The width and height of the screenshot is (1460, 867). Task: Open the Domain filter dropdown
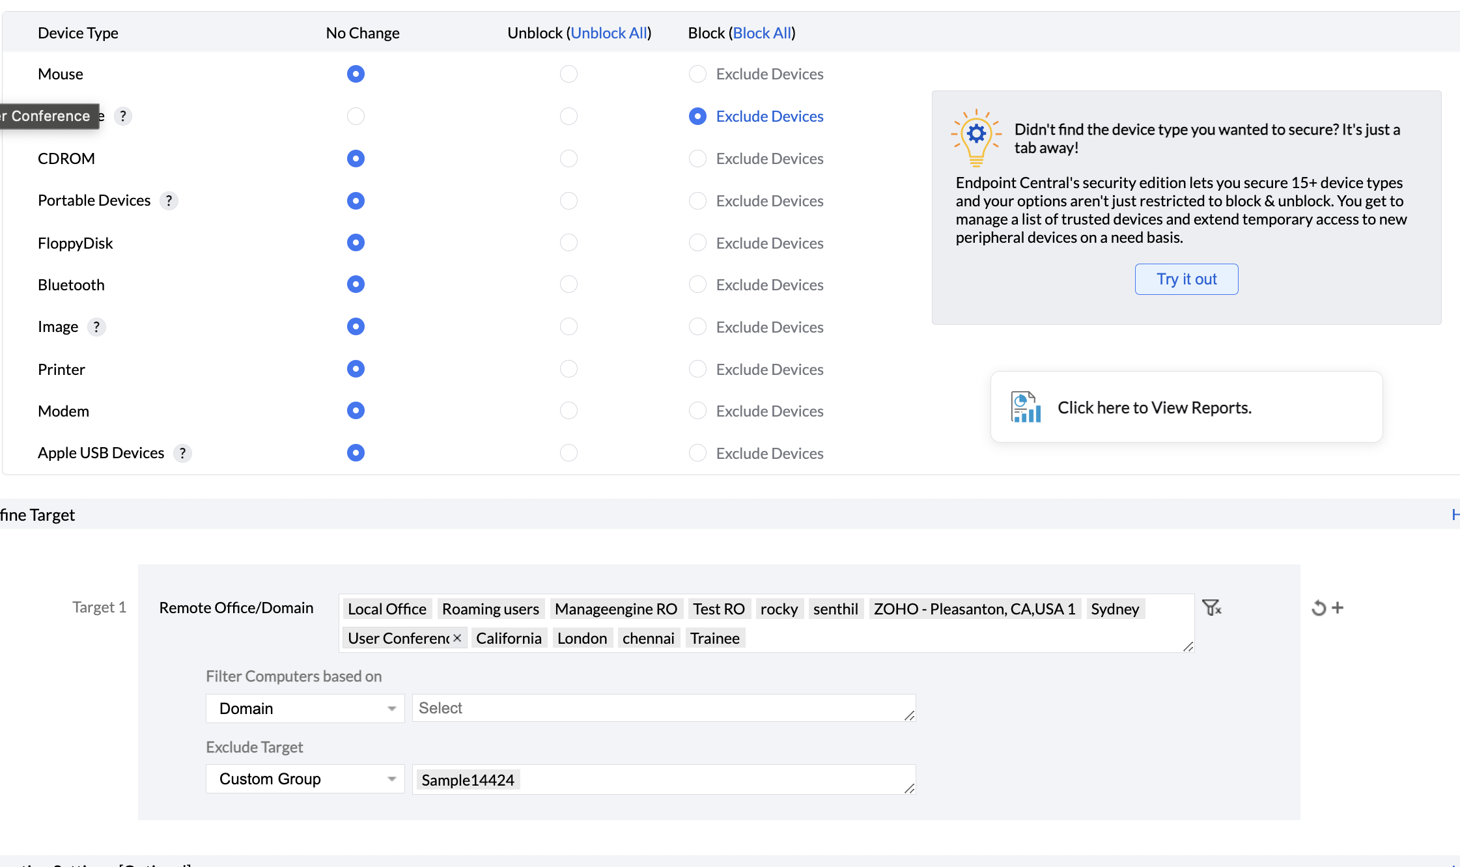305,708
